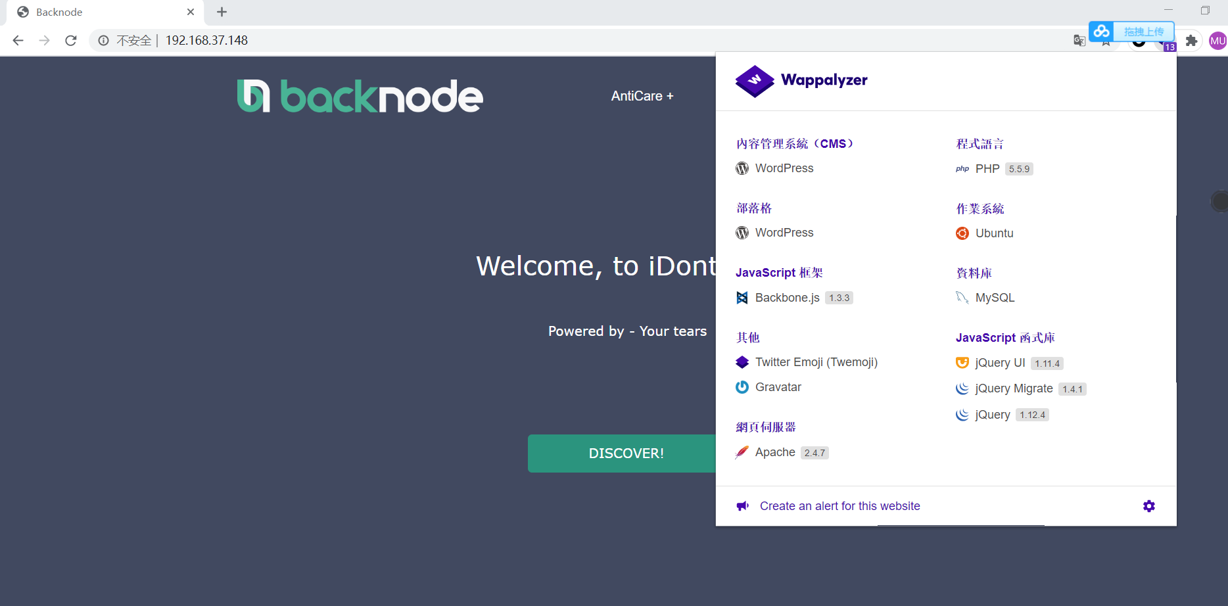The width and height of the screenshot is (1228, 606).
Task: Open the Gravatar technology link
Action: (x=778, y=387)
